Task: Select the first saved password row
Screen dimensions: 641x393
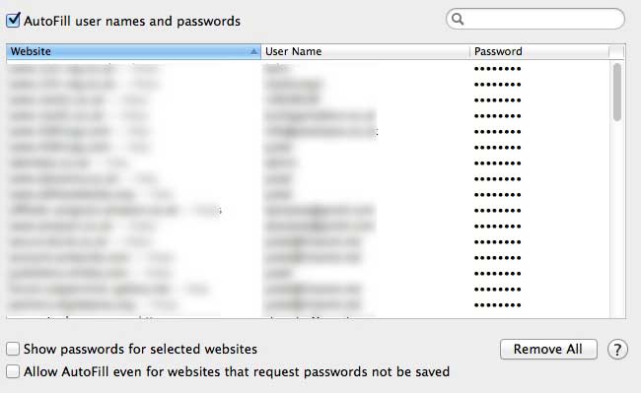Action: click(x=308, y=69)
